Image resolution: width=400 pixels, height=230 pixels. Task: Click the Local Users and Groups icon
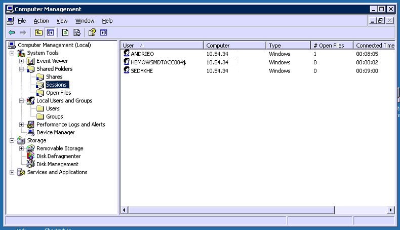30,101
